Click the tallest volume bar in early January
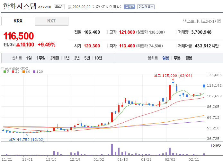This screenshot has width=223, height=163. (112, 150)
